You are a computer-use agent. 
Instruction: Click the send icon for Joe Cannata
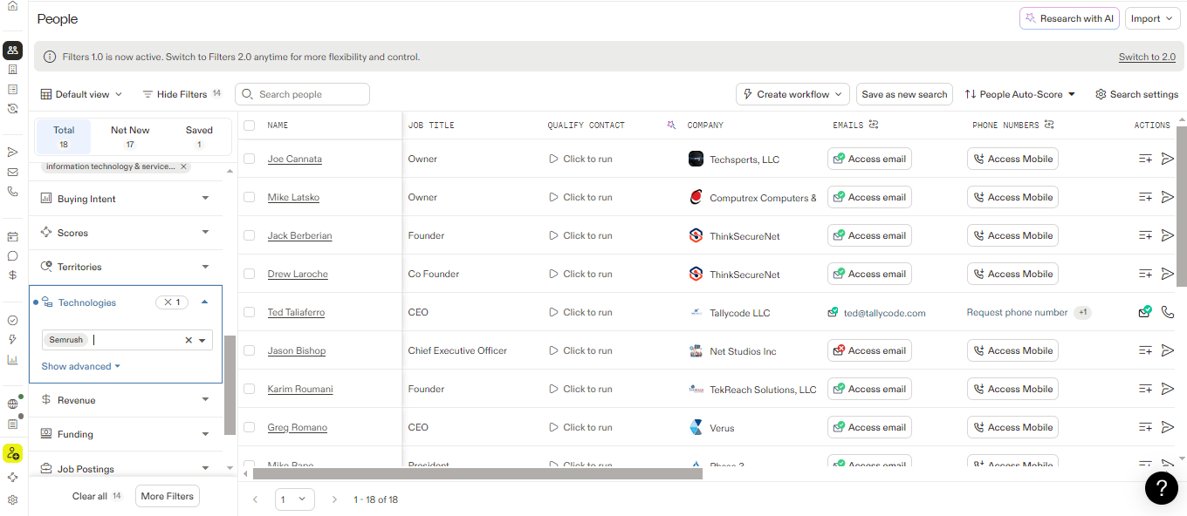click(1168, 159)
